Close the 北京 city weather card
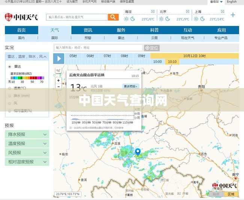Viewport: 244px width, 200px height. click(188, 12)
